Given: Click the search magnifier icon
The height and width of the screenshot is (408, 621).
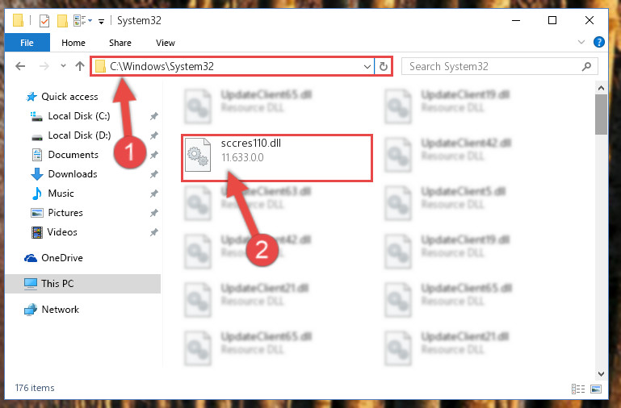Looking at the screenshot, I should [x=586, y=66].
